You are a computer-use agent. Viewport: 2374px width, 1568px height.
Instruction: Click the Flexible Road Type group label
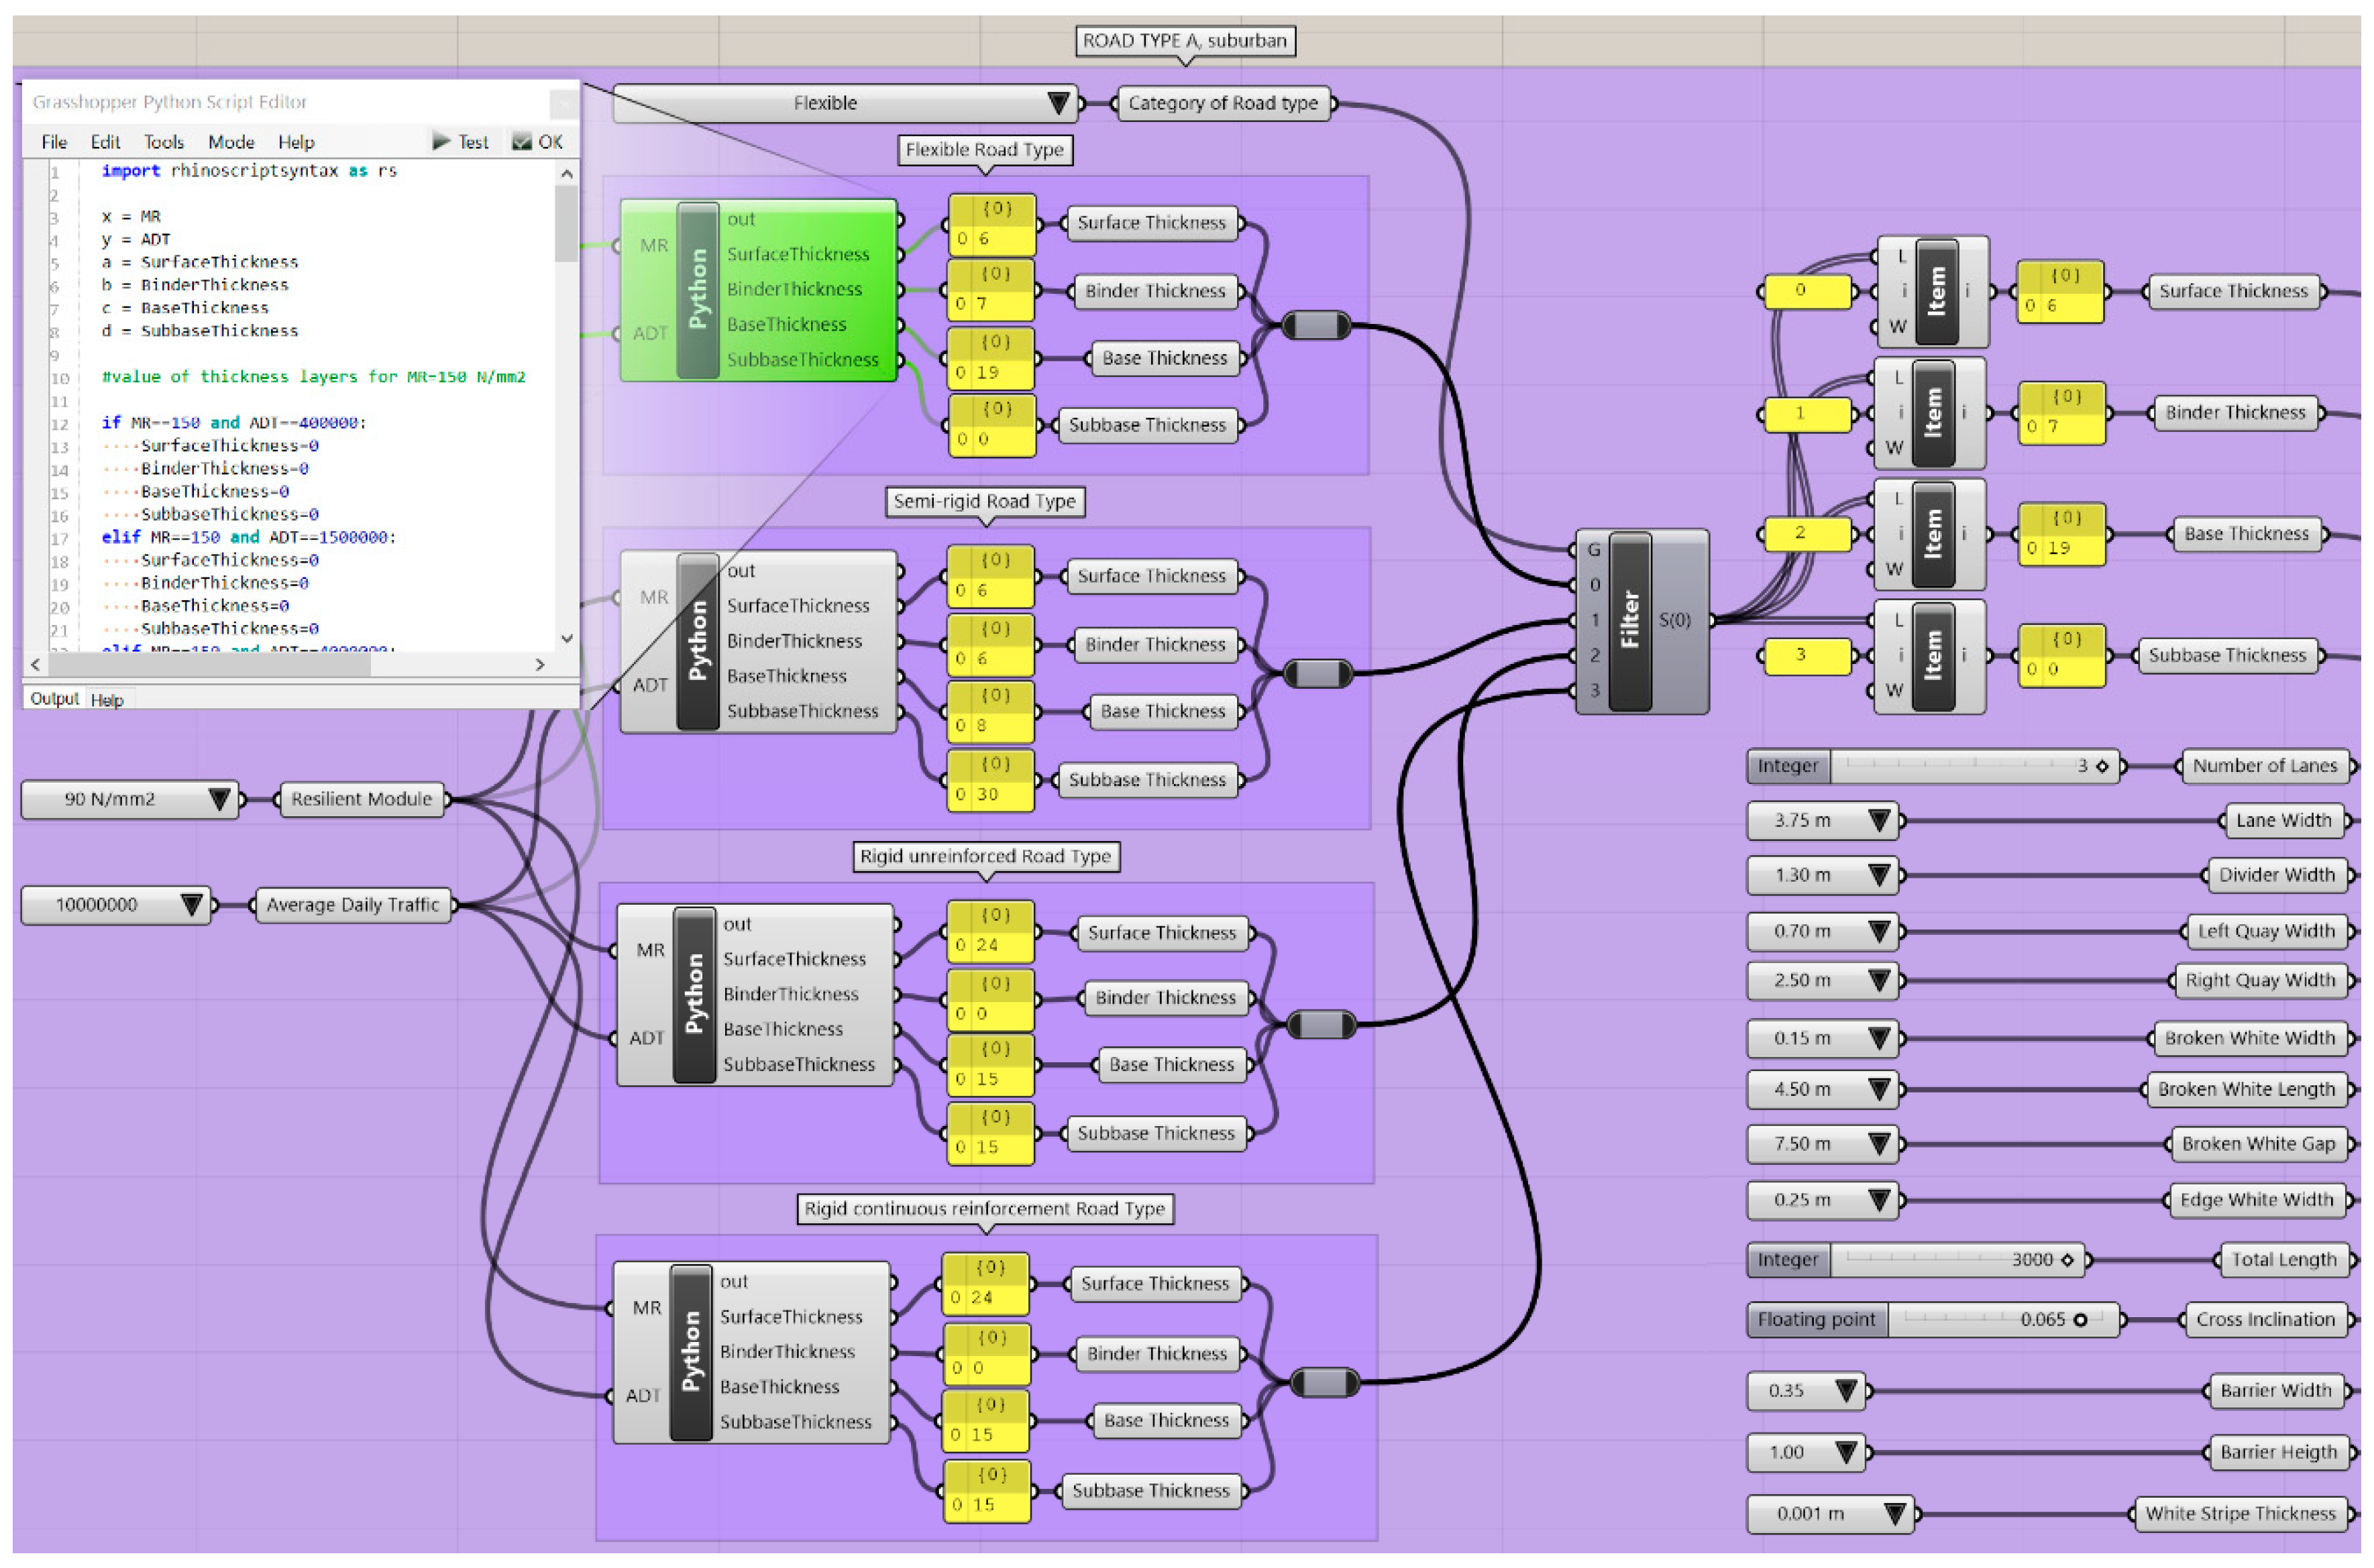[985, 150]
